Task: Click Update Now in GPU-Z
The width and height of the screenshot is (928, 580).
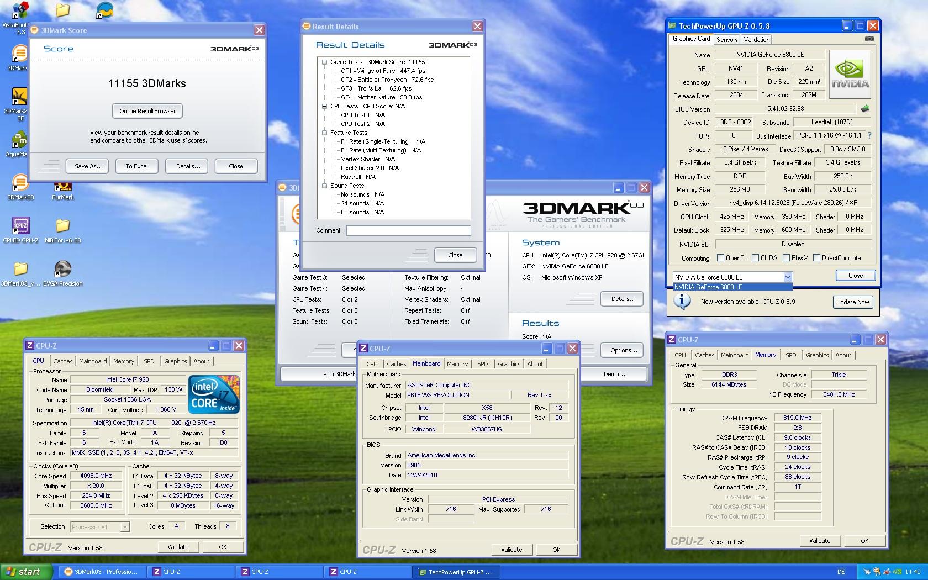Action: [853, 302]
